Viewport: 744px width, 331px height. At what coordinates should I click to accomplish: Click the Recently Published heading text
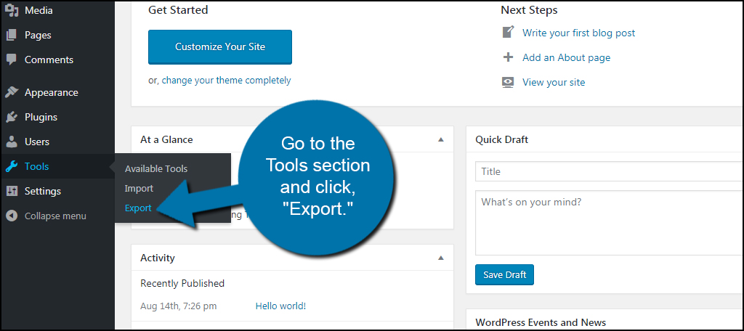[182, 283]
